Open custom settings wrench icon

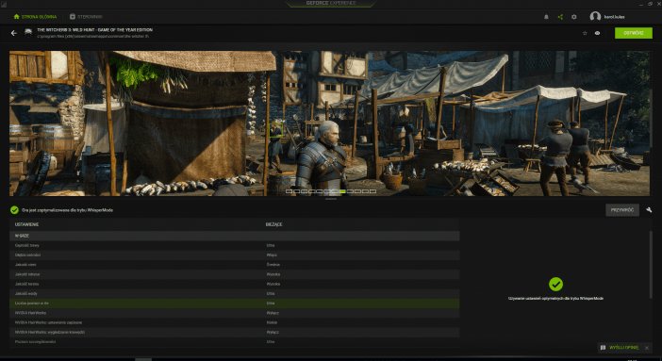pos(649,210)
